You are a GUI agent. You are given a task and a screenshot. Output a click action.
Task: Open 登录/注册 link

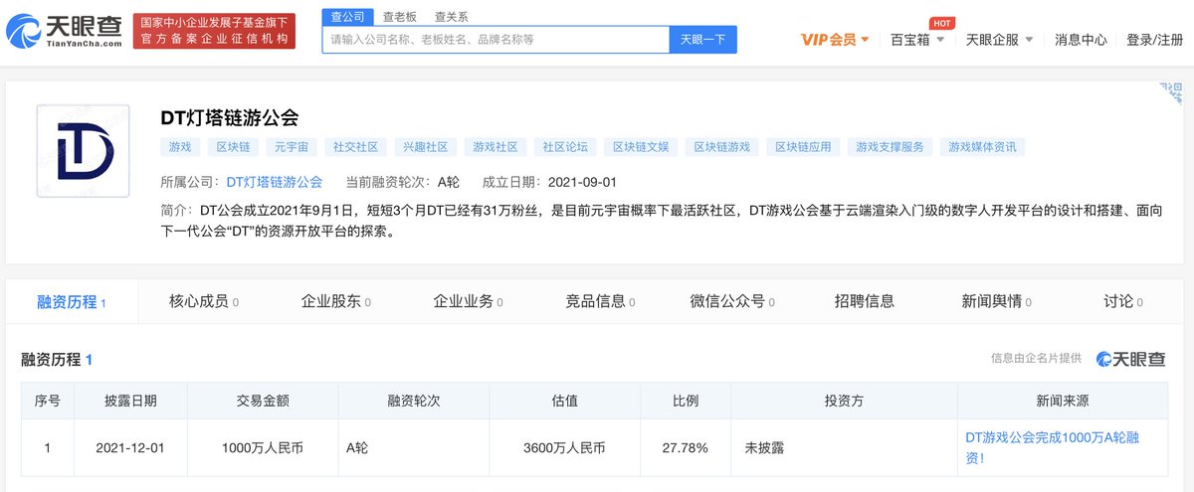(1154, 40)
